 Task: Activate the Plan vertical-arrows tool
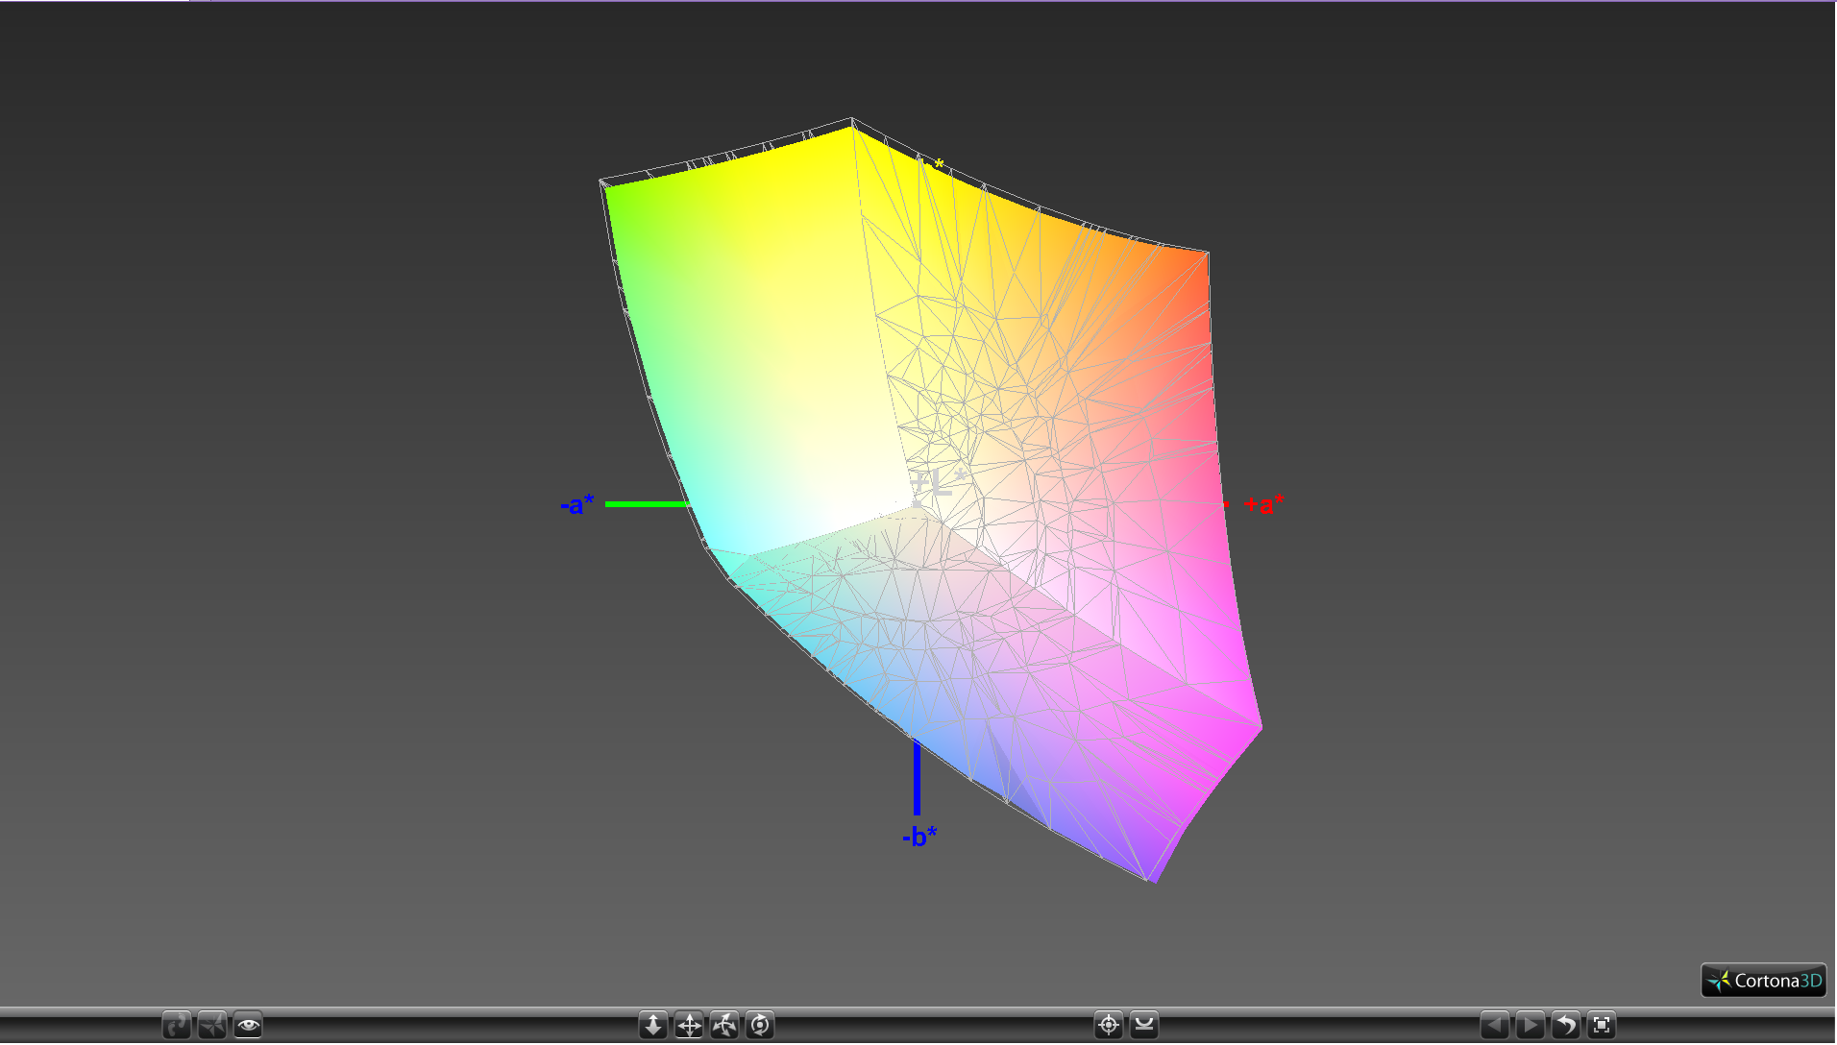click(653, 1026)
